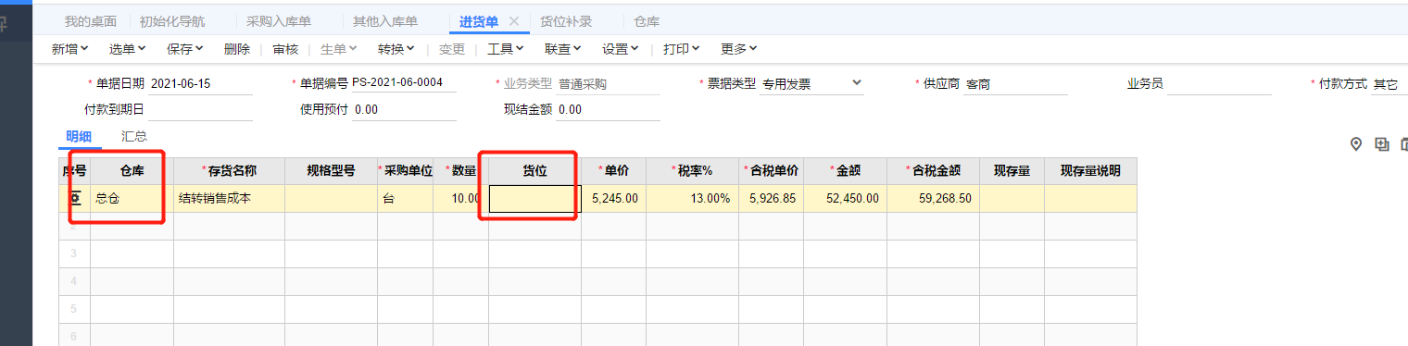This screenshot has width=1408, height=346.
Task: Click the 使用预付 amount field
Action: pos(404,110)
